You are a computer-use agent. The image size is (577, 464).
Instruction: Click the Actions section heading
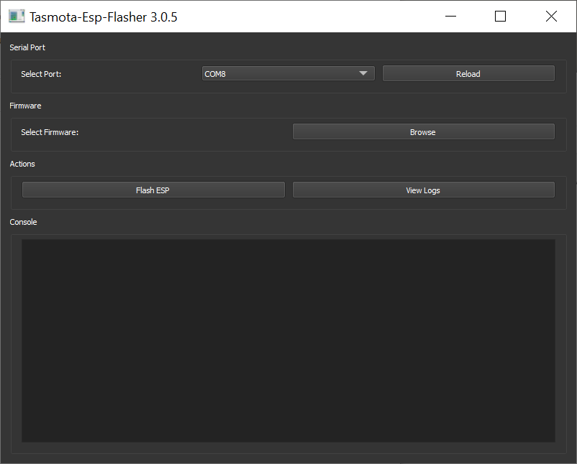click(22, 164)
